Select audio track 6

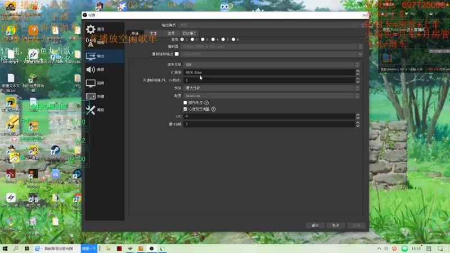(233, 39)
